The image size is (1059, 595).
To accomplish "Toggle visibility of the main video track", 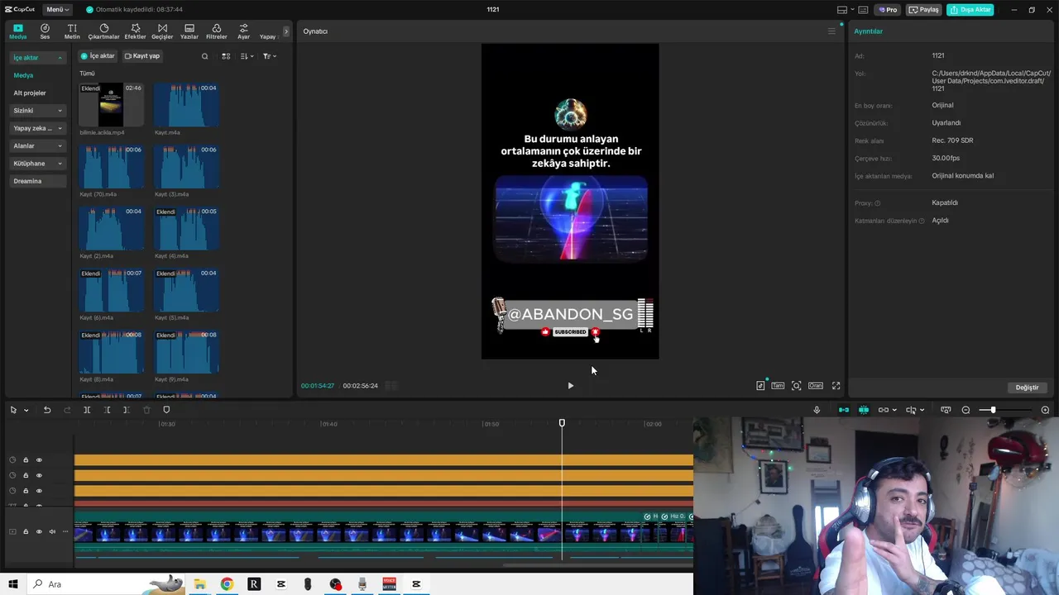I will pos(39,531).
